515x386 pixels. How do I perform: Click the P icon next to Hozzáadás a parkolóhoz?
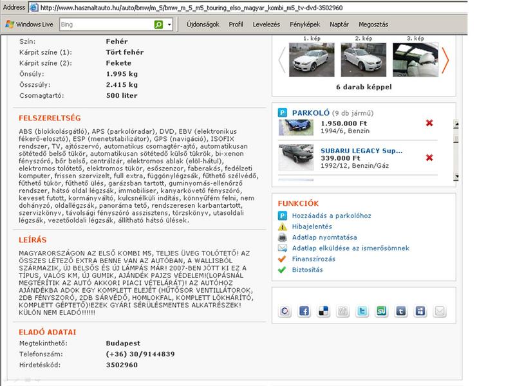(x=283, y=216)
